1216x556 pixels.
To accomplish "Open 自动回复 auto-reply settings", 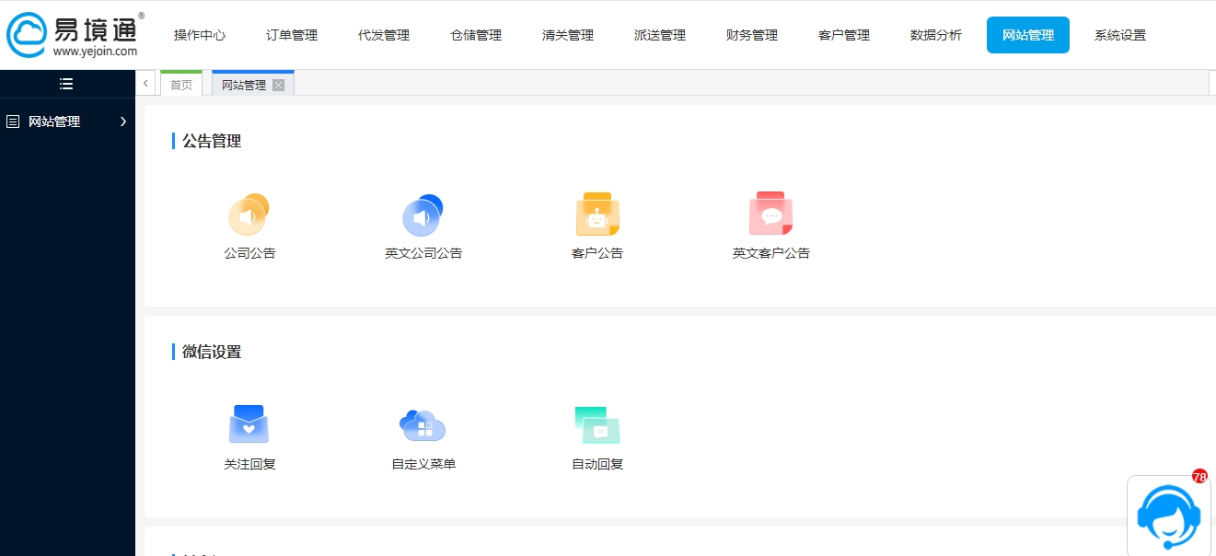I will (x=596, y=423).
